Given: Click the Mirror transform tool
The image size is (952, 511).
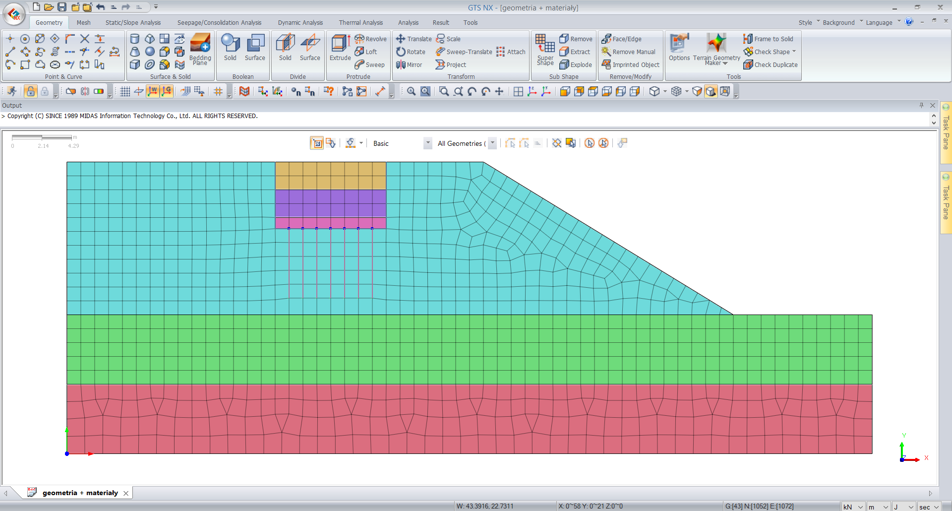Looking at the screenshot, I should click(410, 64).
